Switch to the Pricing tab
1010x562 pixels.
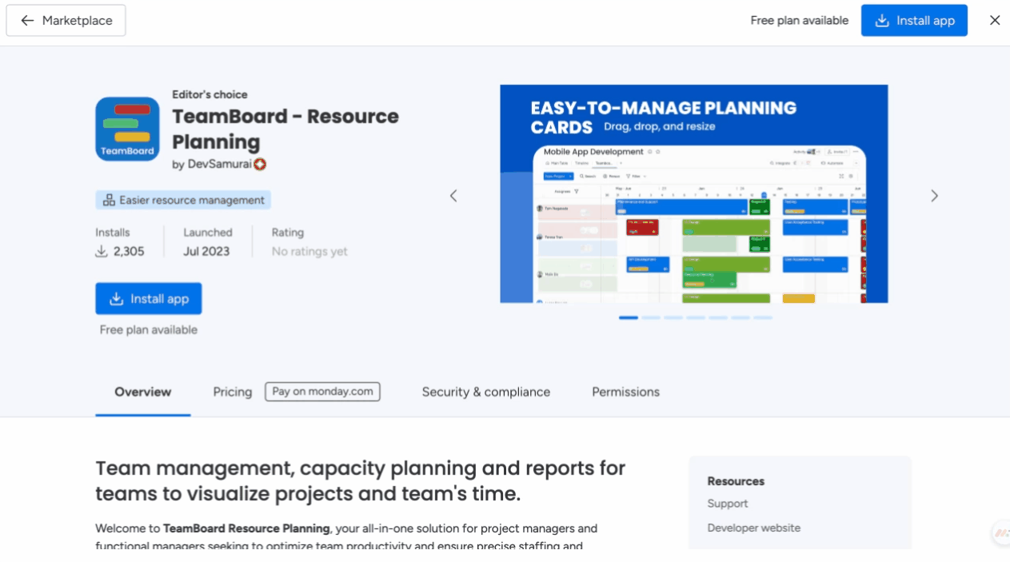pos(233,392)
